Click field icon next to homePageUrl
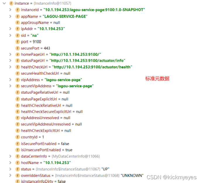The image size is (201, 183). [x=18, y=54]
